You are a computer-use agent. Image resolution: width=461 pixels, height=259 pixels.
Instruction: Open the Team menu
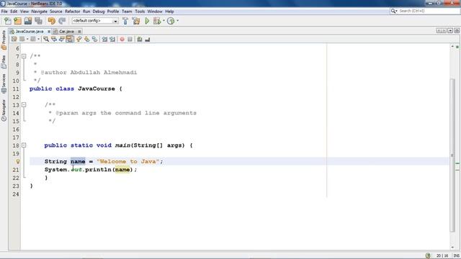tap(127, 12)
